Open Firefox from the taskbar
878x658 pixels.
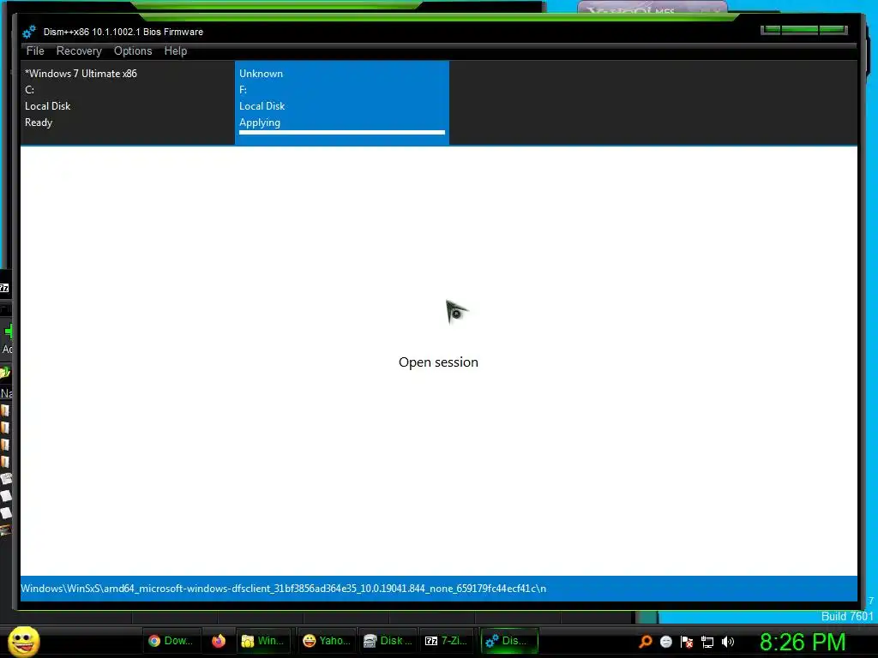tap(219, 641)
